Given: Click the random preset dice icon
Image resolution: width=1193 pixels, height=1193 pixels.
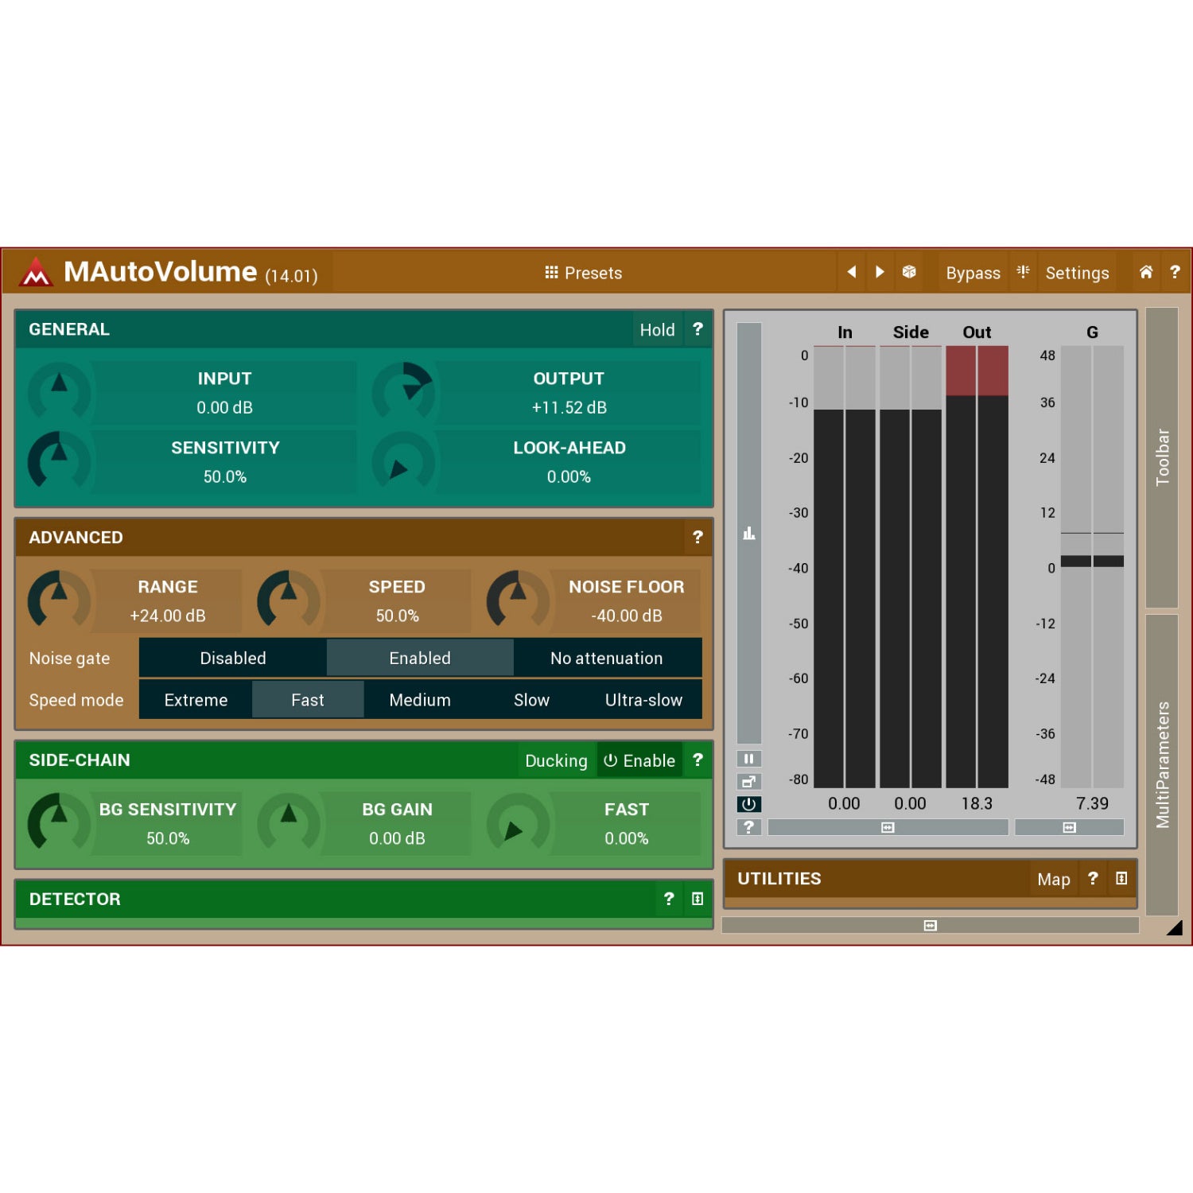Looking at the screenshot, I should pyautogui.click(x=909, y=272).
